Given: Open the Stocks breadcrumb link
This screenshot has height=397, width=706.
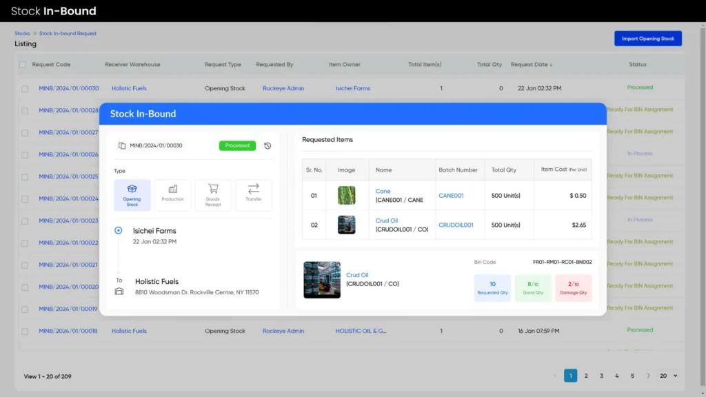Looking at the screenshot, I should [x=22, y=33].
